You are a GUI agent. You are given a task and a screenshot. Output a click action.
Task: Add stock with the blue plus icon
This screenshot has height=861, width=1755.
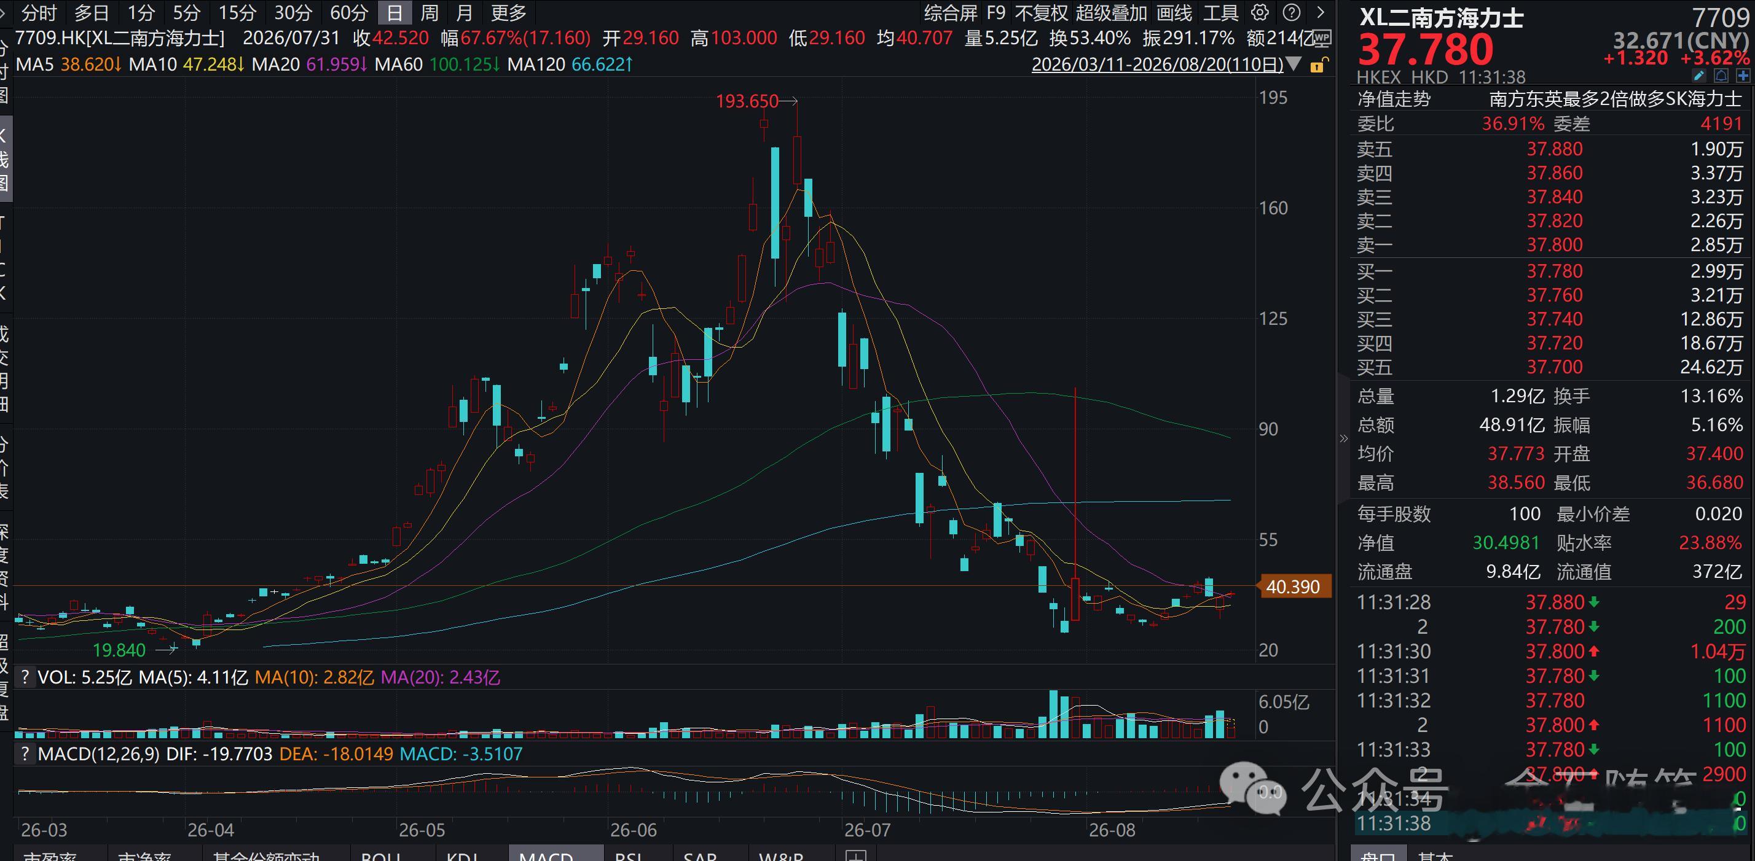pos(1743,76)
